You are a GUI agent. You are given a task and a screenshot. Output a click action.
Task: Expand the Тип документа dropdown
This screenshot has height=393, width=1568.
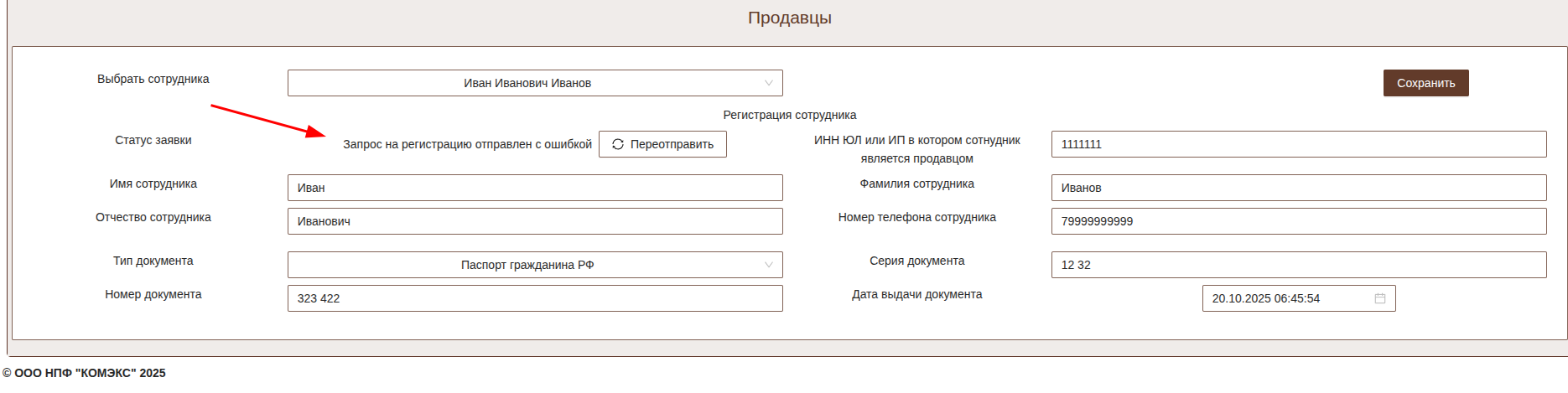[534, 265]
